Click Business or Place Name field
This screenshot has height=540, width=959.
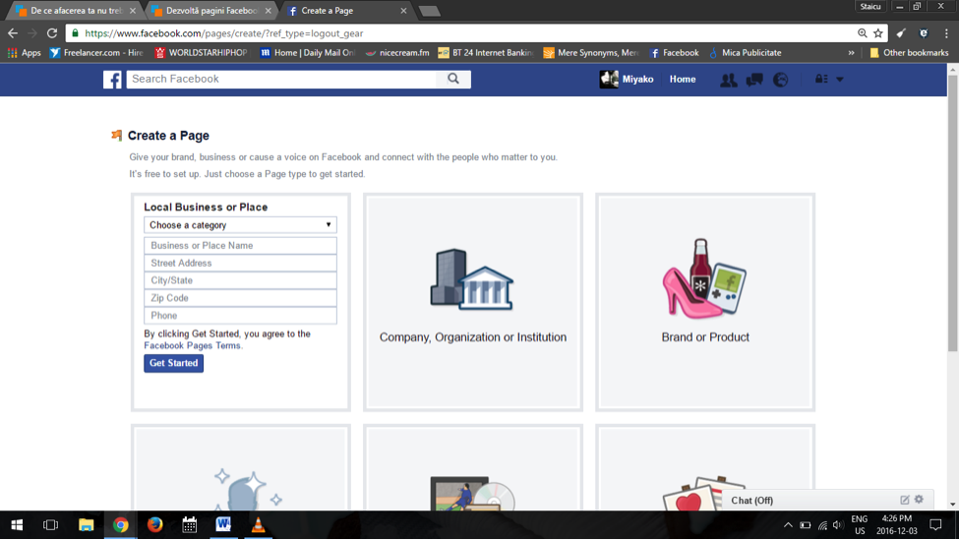tap(240, 245)
